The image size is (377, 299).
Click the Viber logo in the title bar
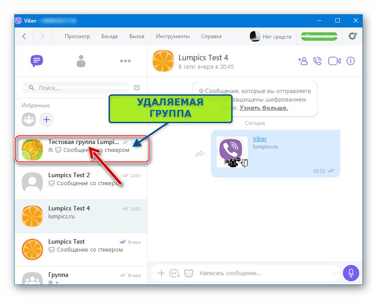pyautogui.click(x=19, y=21)
